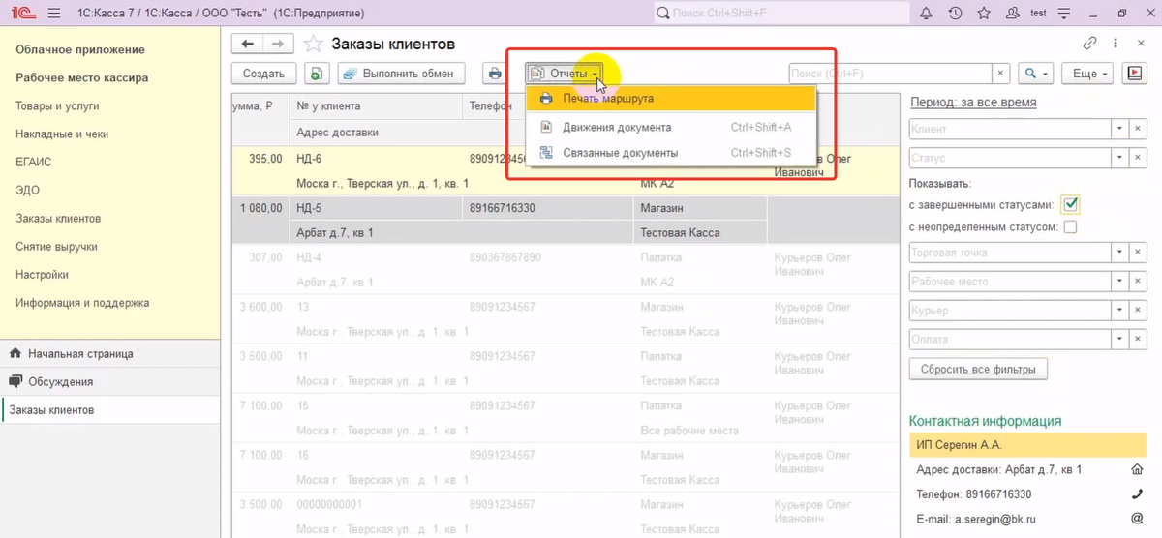
Task: Open choice for Курьер filter
Action: tap(1119, 311)
